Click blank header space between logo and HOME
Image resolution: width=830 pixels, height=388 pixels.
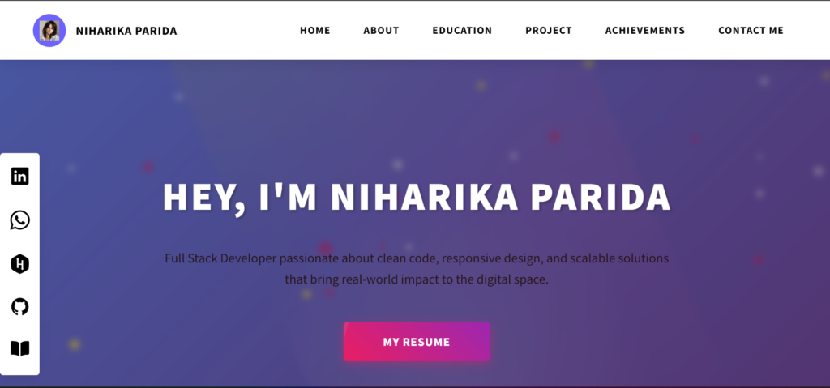tap(237, 31)
